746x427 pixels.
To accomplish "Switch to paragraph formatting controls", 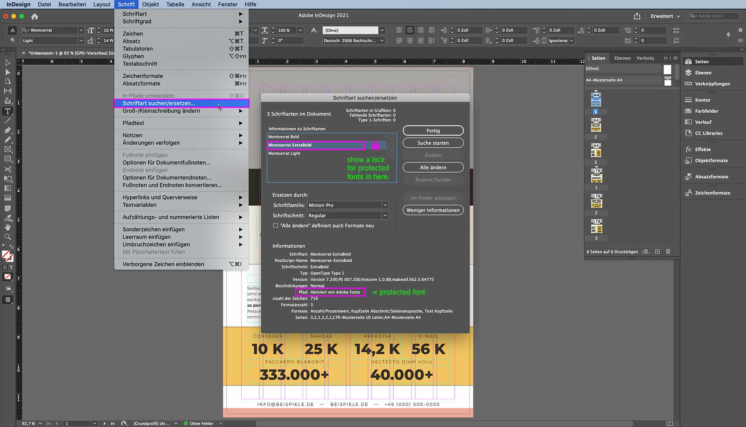I will (13, 40).
